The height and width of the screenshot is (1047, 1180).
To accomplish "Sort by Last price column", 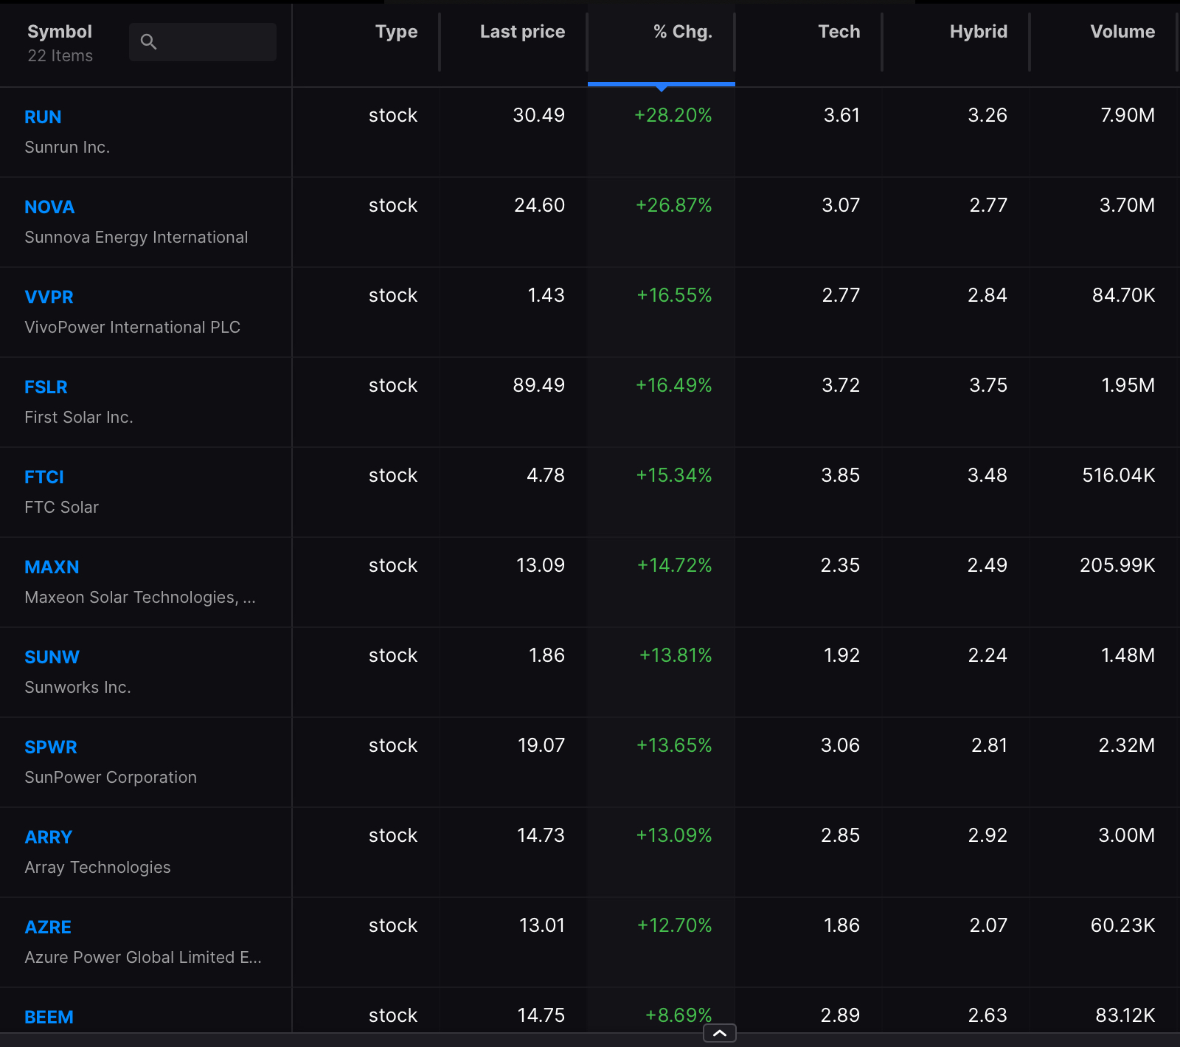I will (522, 32).
